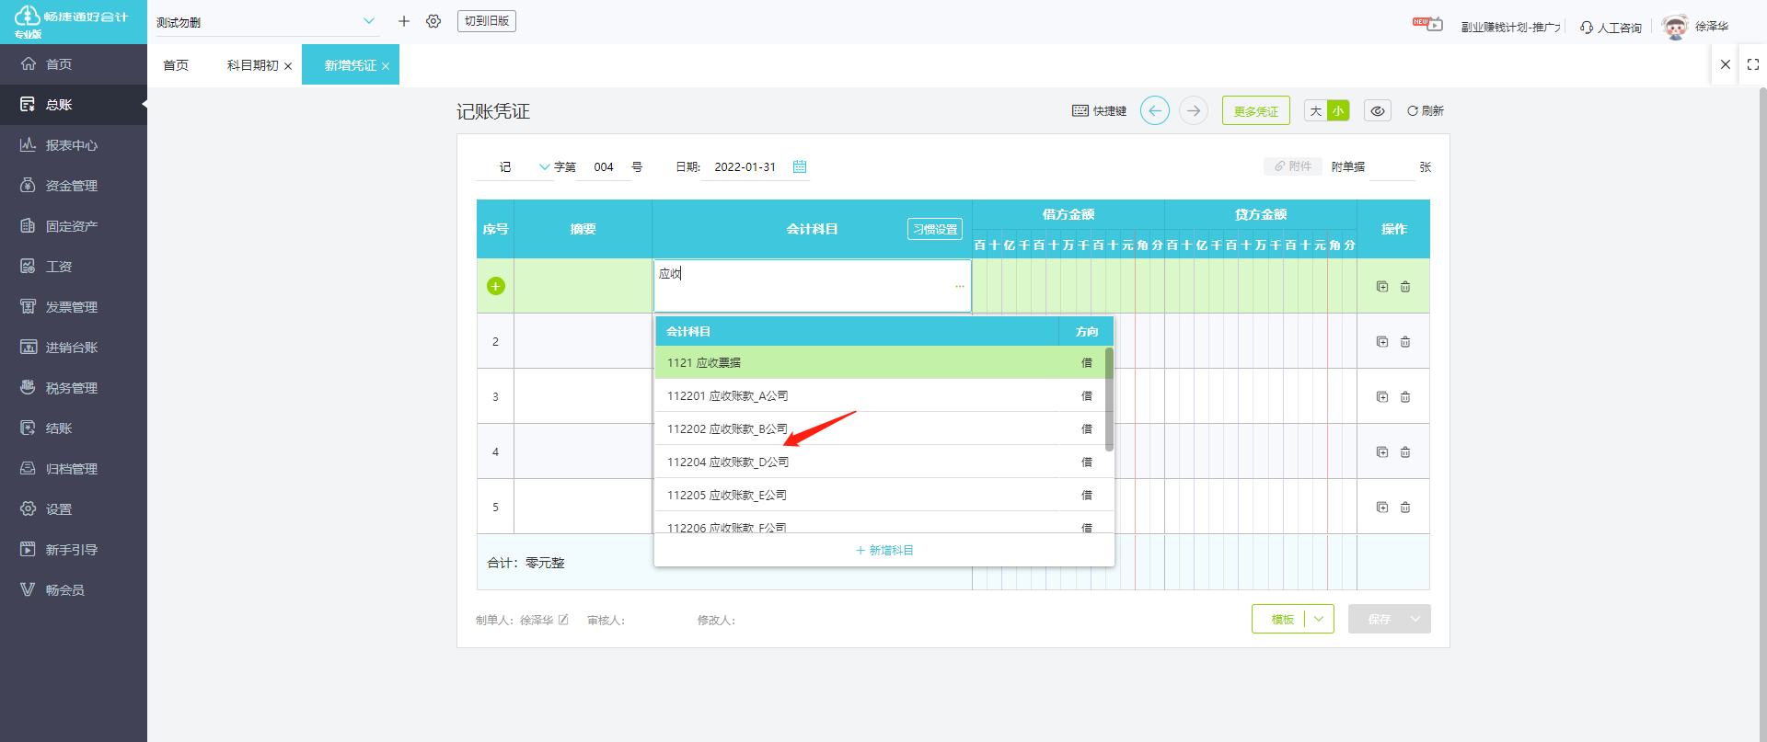The width and height of the screenshot is (1767, 742).
Task: Click the fullscreen expand icon
Action: [1753, 64]
